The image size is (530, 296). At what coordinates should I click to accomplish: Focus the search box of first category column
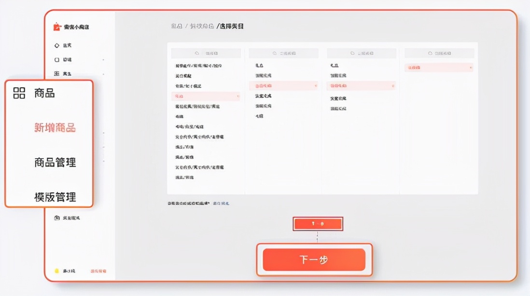[206, 54]
